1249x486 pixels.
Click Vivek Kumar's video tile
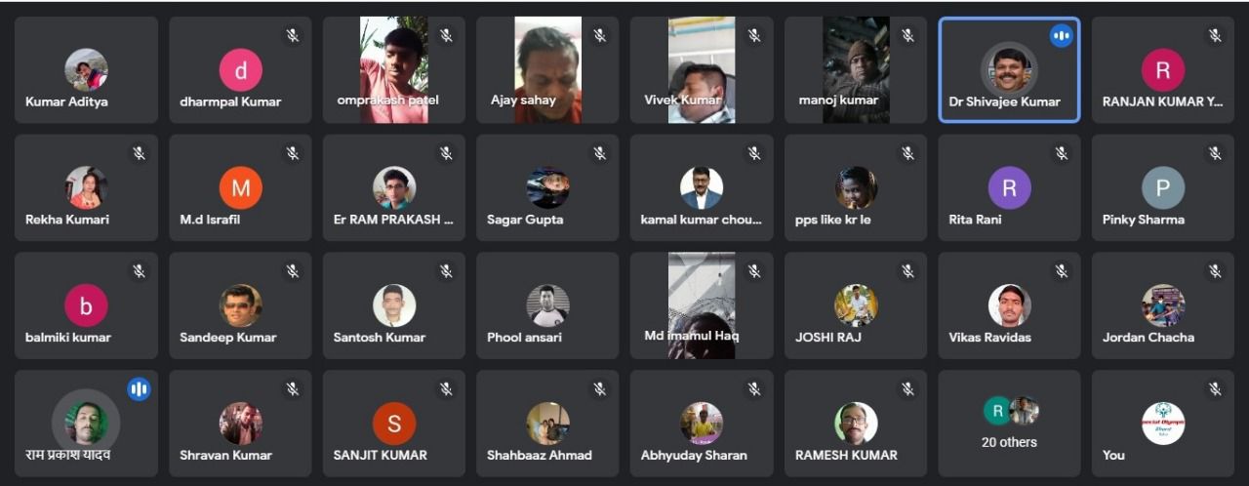click(x=702, y=69)
